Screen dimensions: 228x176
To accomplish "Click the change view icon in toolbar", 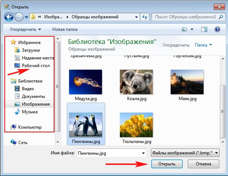I will [185, 29].
